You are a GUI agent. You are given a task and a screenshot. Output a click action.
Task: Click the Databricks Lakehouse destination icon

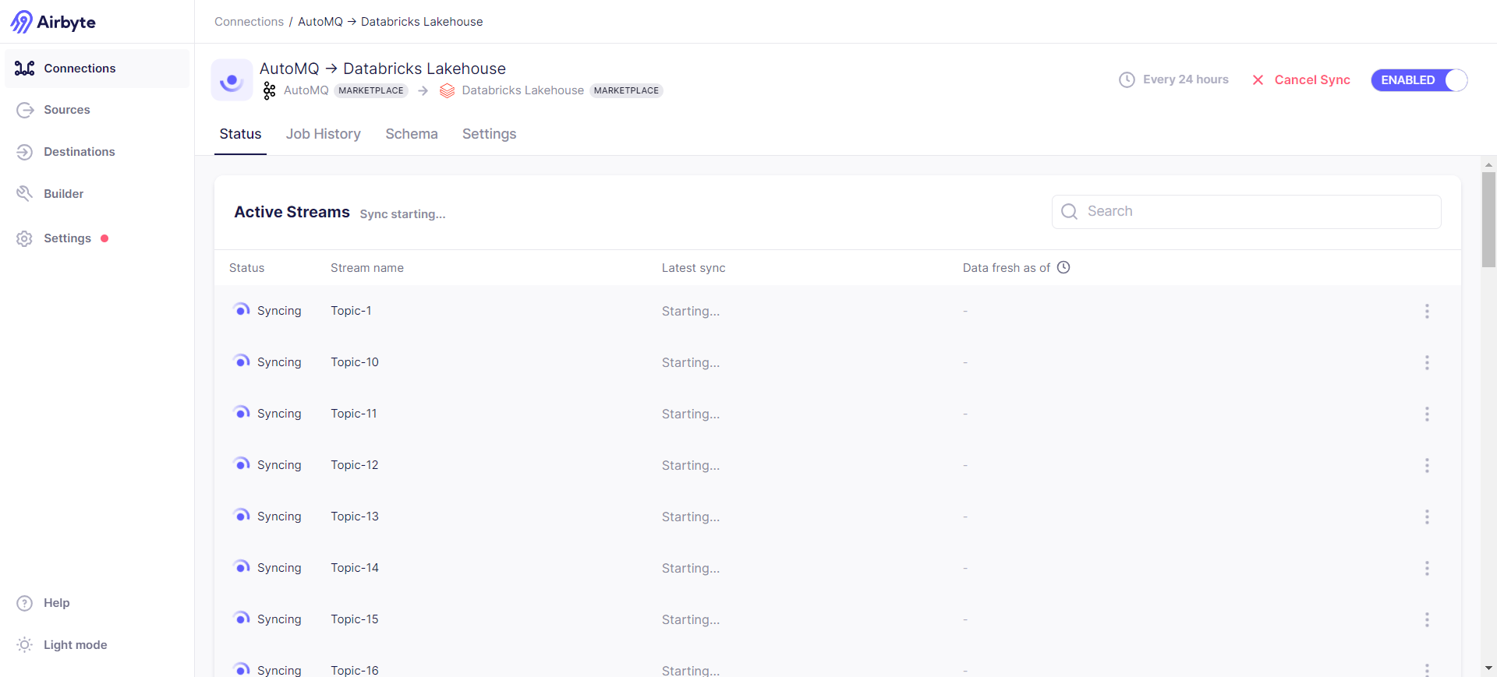(447, 90)
